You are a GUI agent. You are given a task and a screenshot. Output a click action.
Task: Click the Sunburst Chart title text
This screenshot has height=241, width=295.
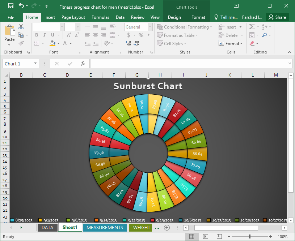pyautogui.click(x=148, y=86)
